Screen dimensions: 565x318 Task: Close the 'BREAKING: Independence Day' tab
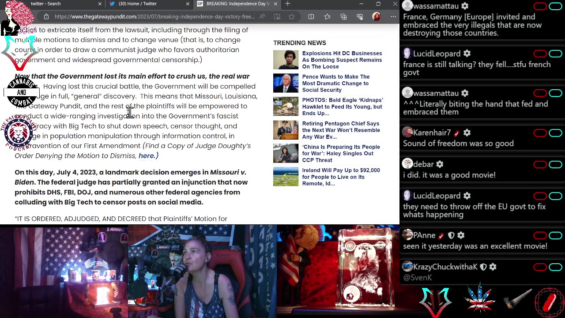(276, 4)
